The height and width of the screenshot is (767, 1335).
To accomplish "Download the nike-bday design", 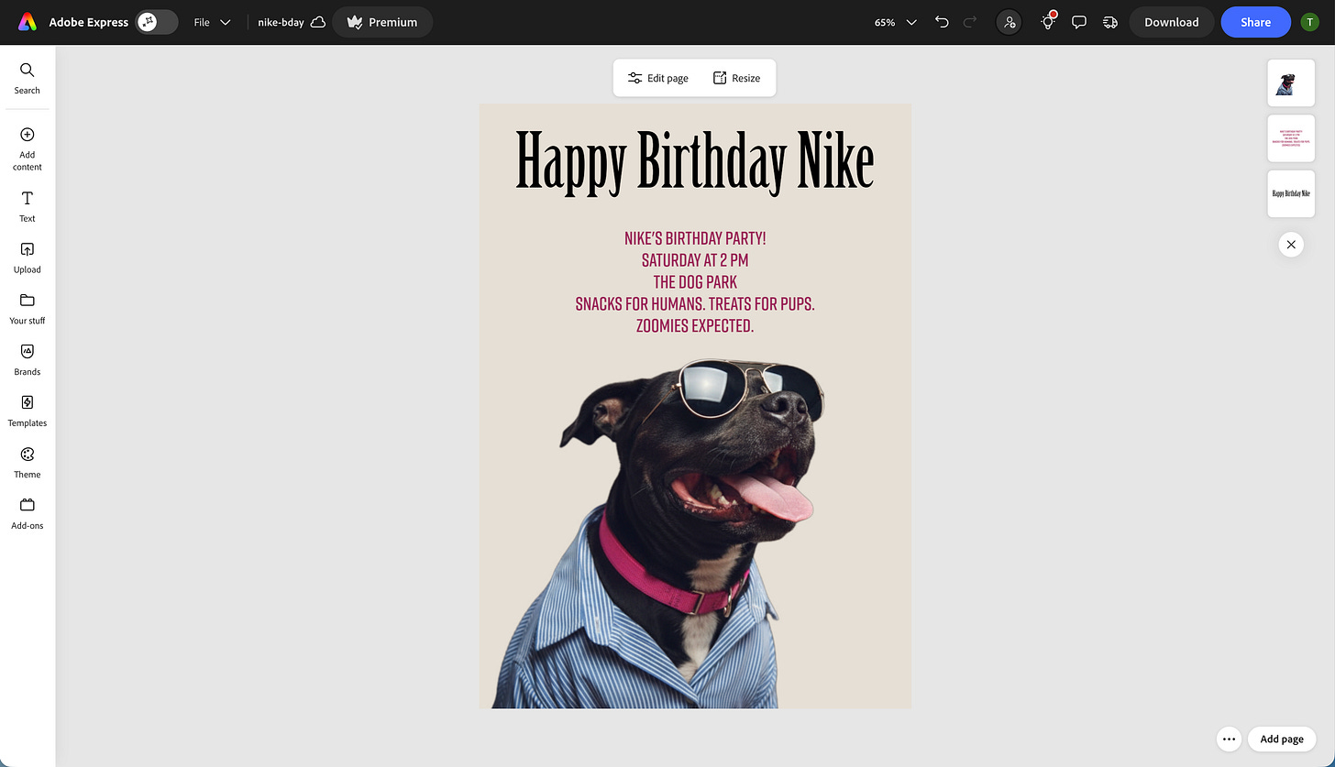I will tap(1171, 22).
